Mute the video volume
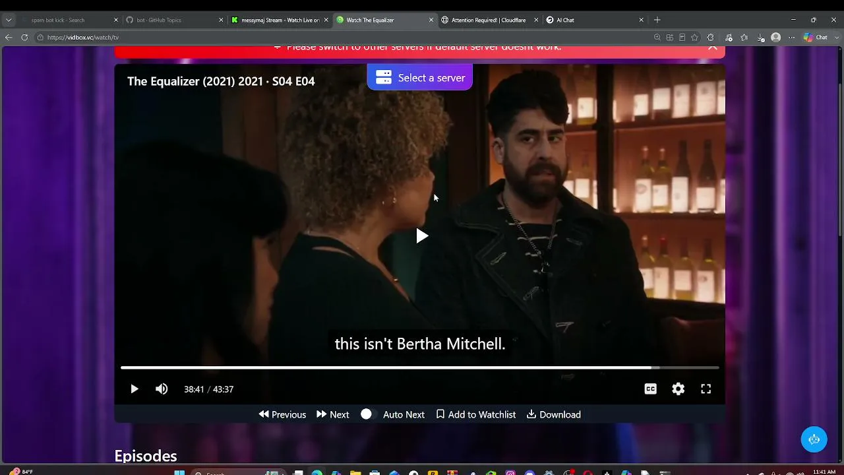844x475 pixels. [x=162, y=389]
